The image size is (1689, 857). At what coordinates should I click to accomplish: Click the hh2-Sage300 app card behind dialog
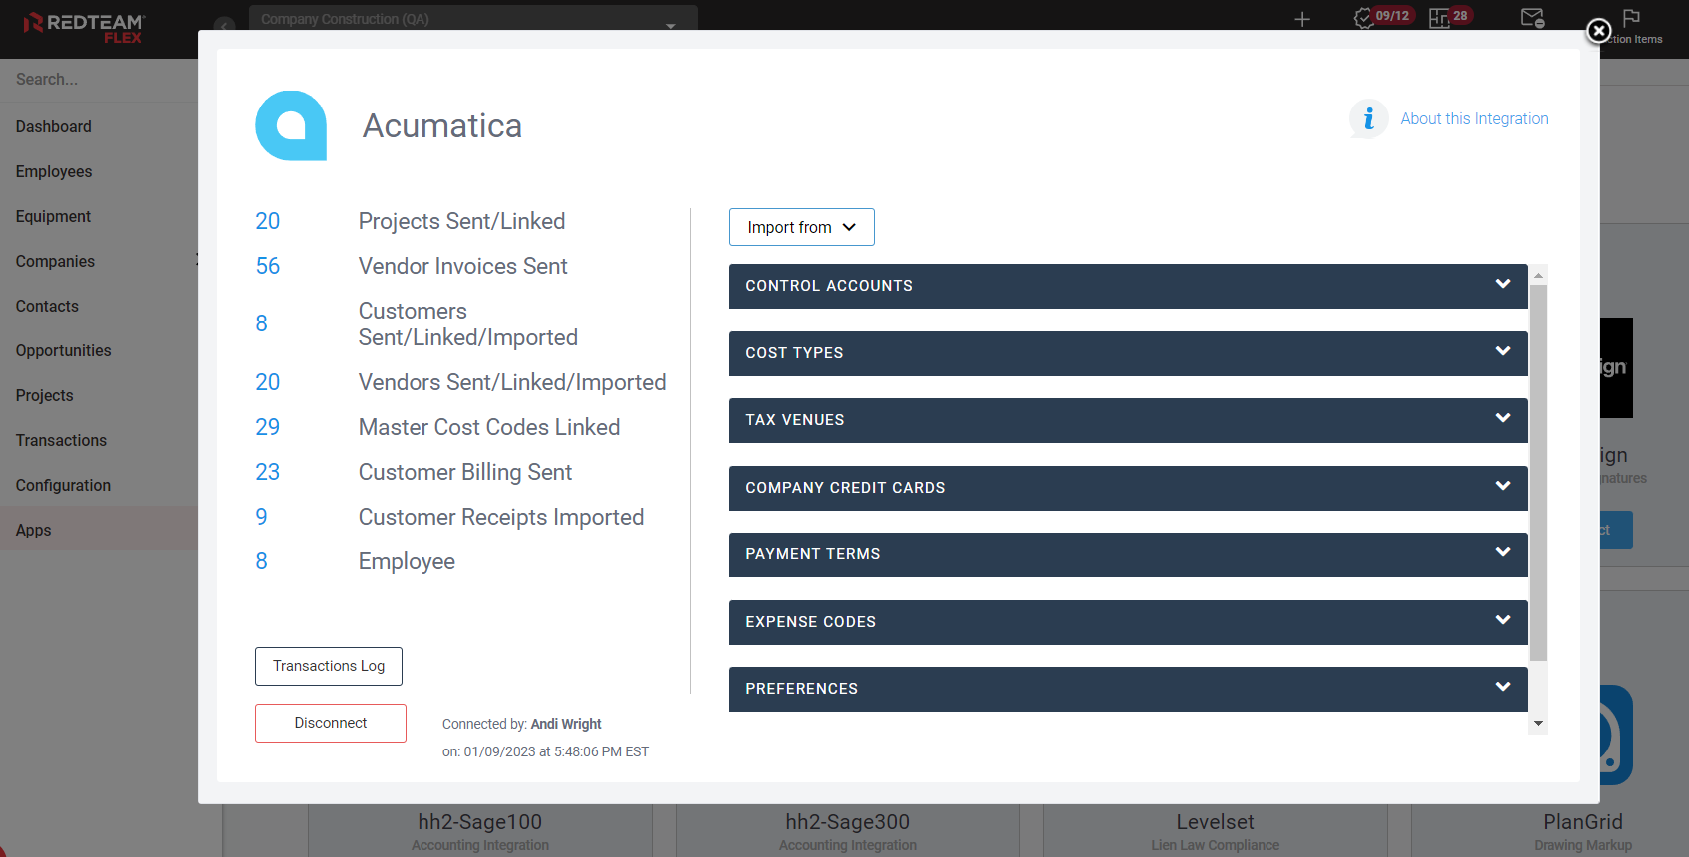click(848, 831)
